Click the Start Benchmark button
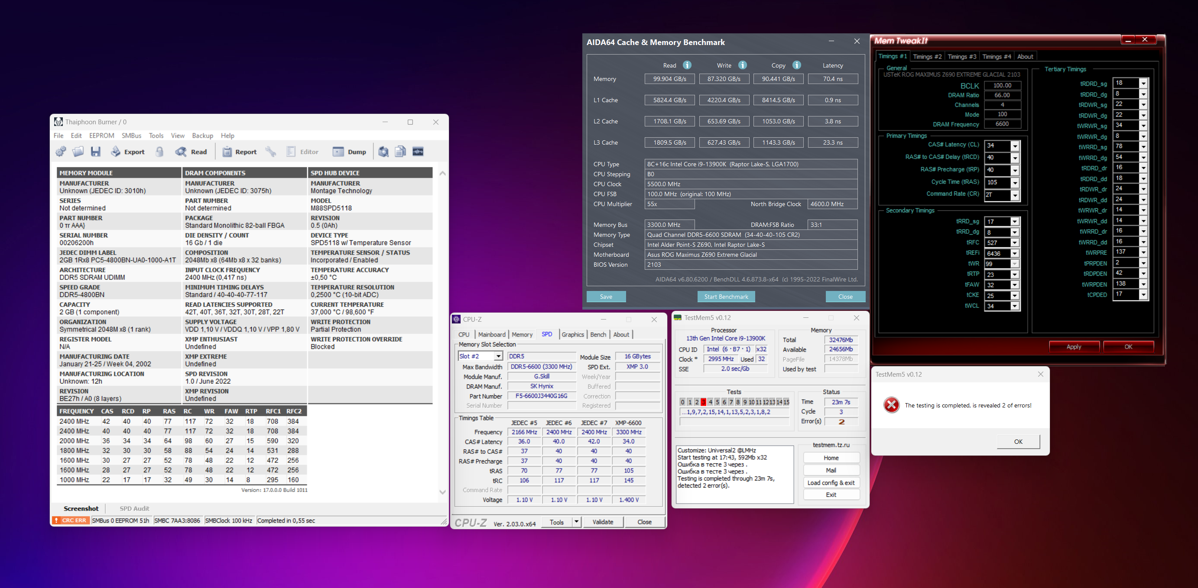This screenshot has width=1198, height=588. point(725,297)
